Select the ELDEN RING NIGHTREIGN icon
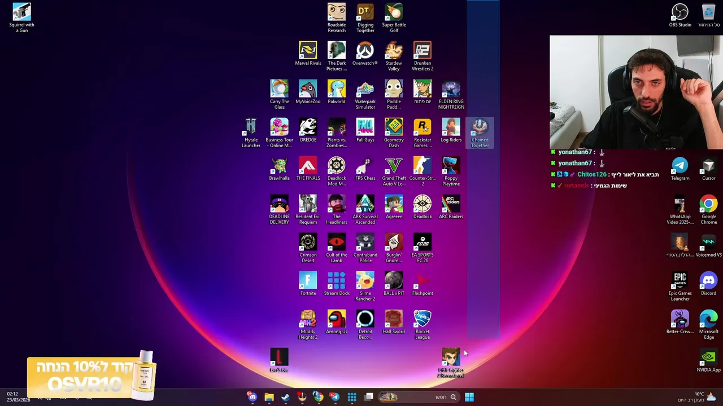The width and height of the screenshot is (723, 406). (451, 95)
